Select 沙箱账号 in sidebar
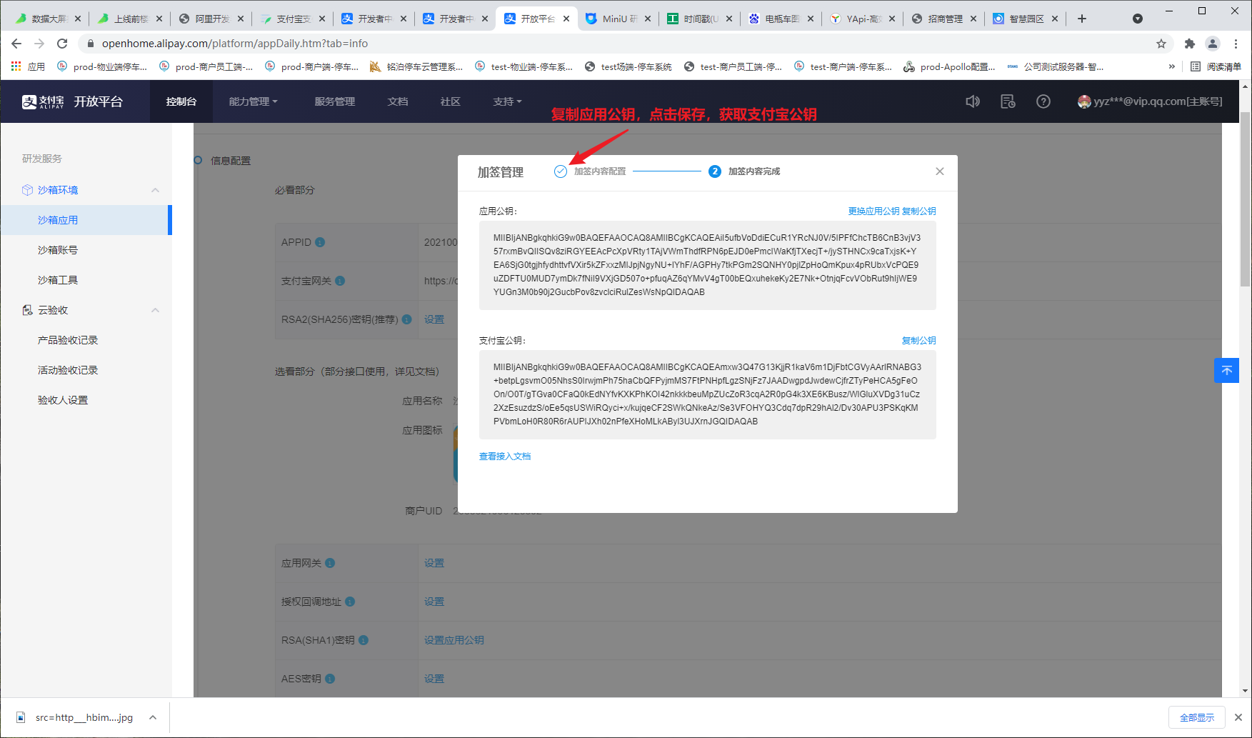Image resolution: width=1252 pixels, height=738 pixels. (58, 250)
